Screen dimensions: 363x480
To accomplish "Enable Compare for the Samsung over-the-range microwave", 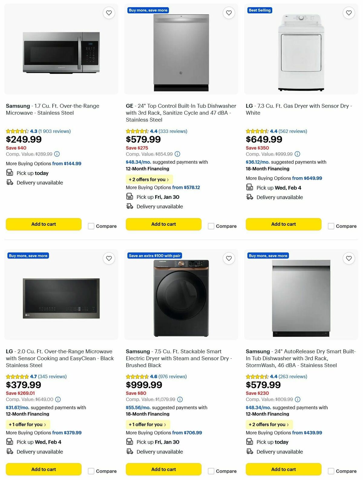I will coord(91,226).
